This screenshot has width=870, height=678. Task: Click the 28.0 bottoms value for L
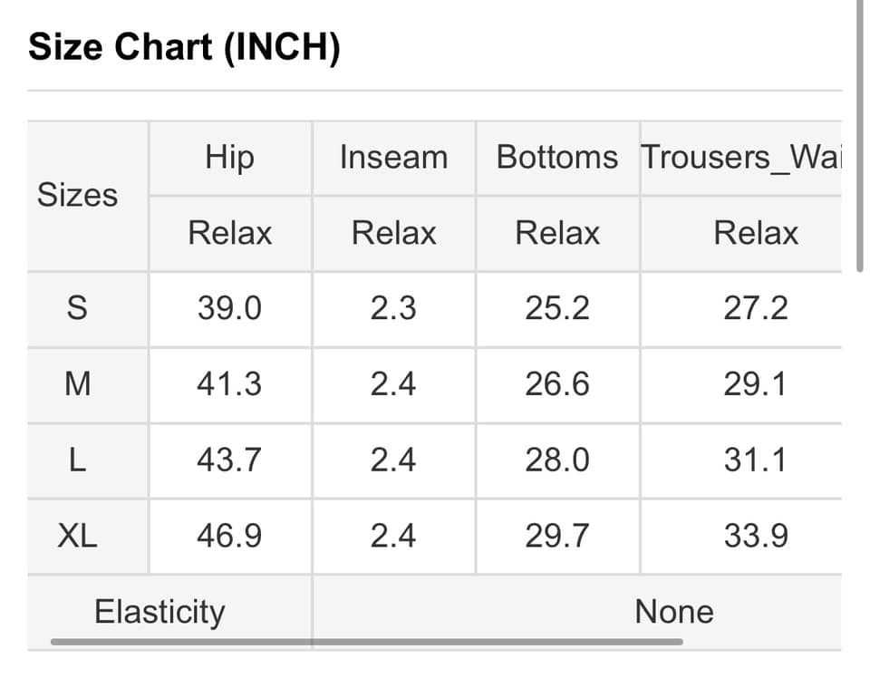(557, 460)
